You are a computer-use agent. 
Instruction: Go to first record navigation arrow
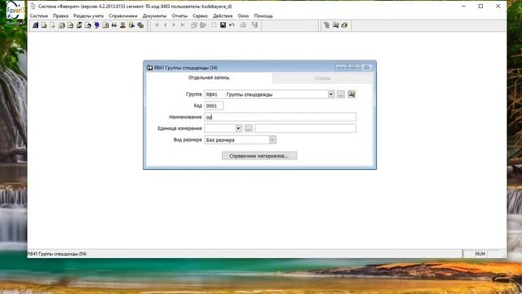pyautogui.click(x=157, y=25)
